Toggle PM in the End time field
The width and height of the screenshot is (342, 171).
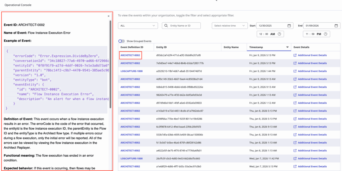pos(319,34)
